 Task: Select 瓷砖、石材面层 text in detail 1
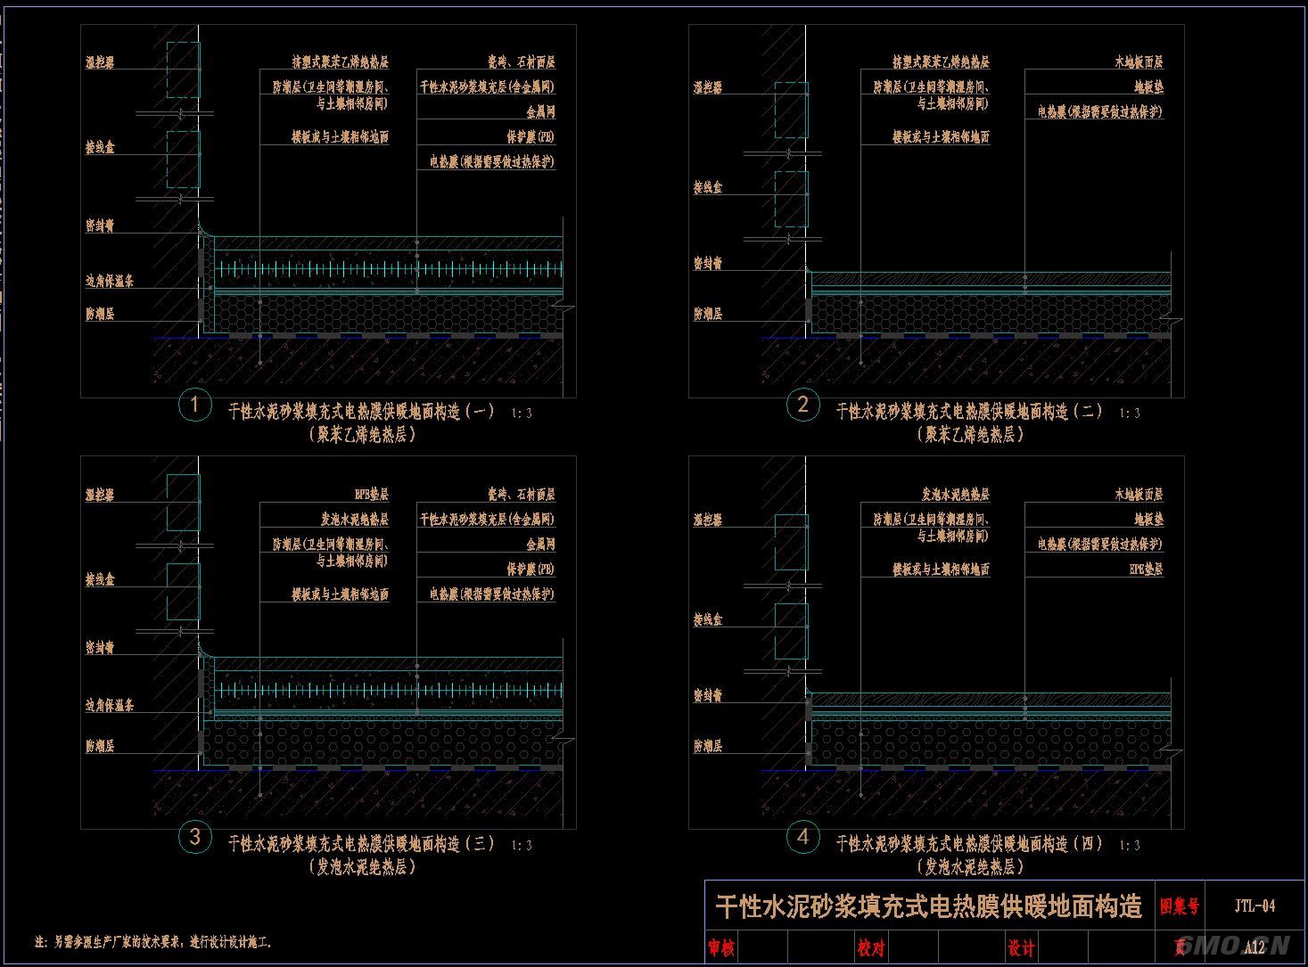pos(522,62)
